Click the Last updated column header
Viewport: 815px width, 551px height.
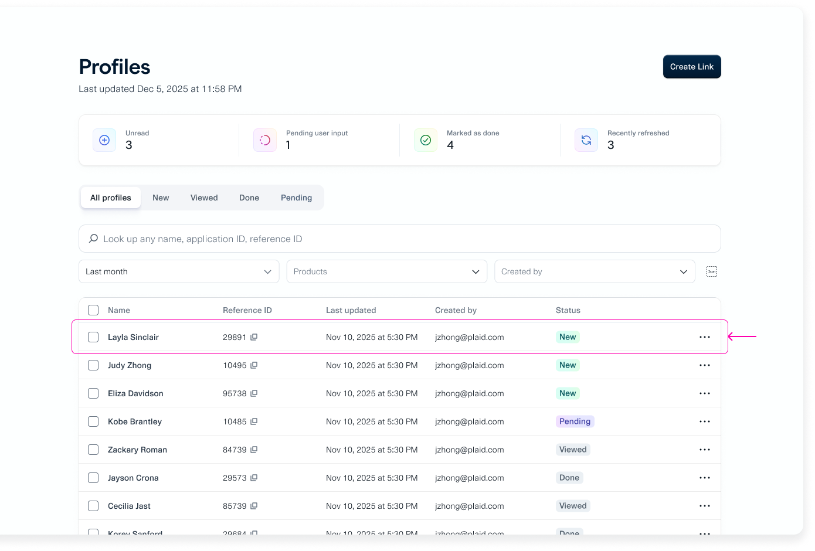[351, 310]
